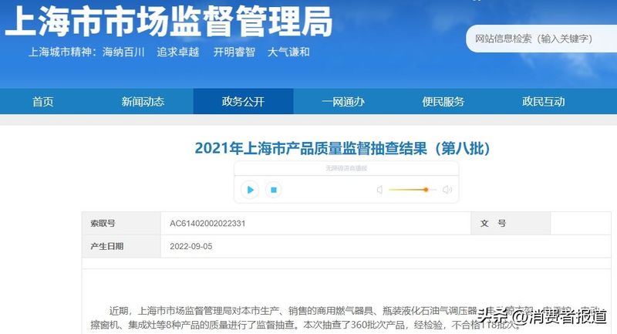Click the 上海市市场监督管理局 site title
This screenshot has height=334, width=617.
point(169,22)
